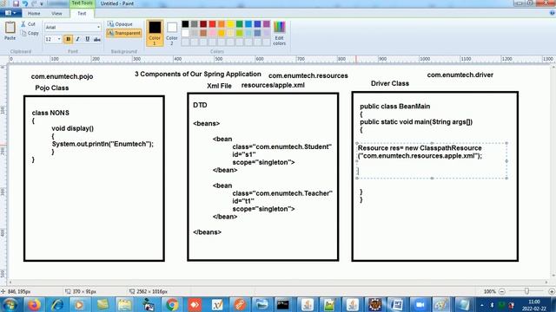Open the Paste options dropdown label

(10, 38)
